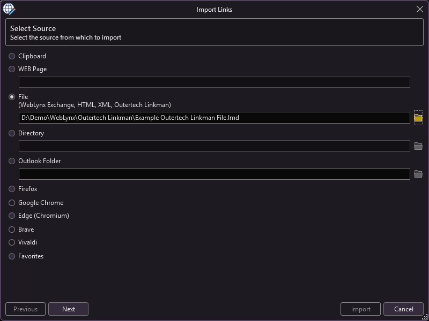Viewport: 429px width, 321px height.
Task: Click the file path input field
Action: pyautogui.click(x=214, y=118)
